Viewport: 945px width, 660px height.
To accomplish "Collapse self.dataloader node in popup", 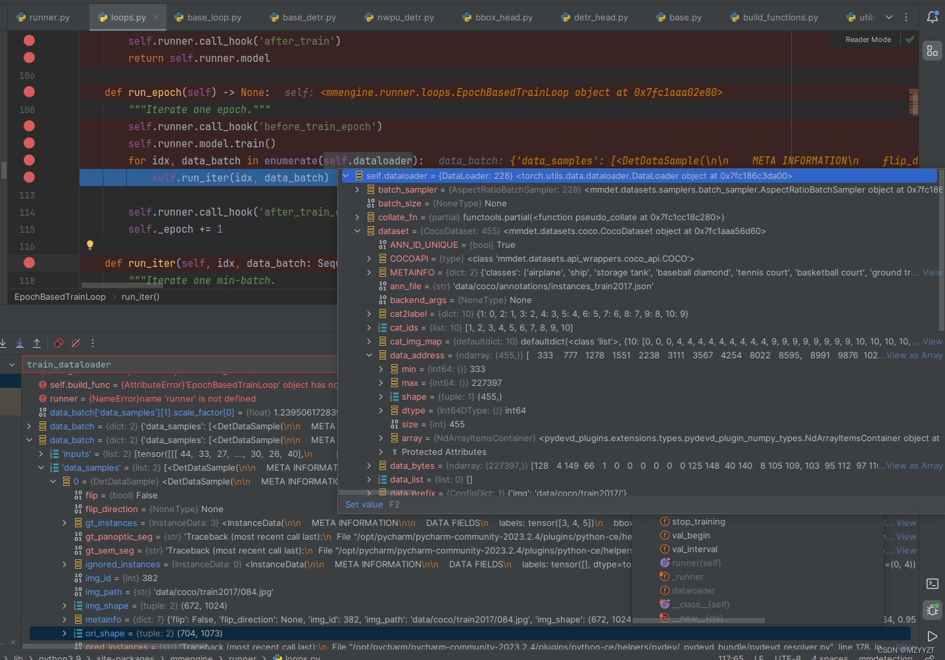I will point(346,176).
